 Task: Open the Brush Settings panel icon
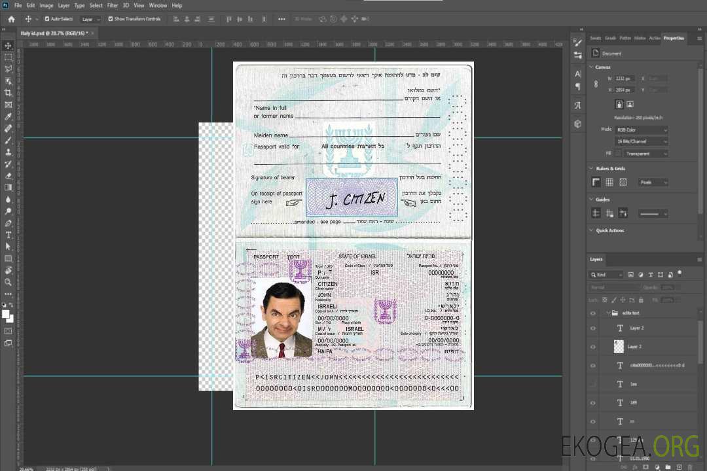pos(578,43)
